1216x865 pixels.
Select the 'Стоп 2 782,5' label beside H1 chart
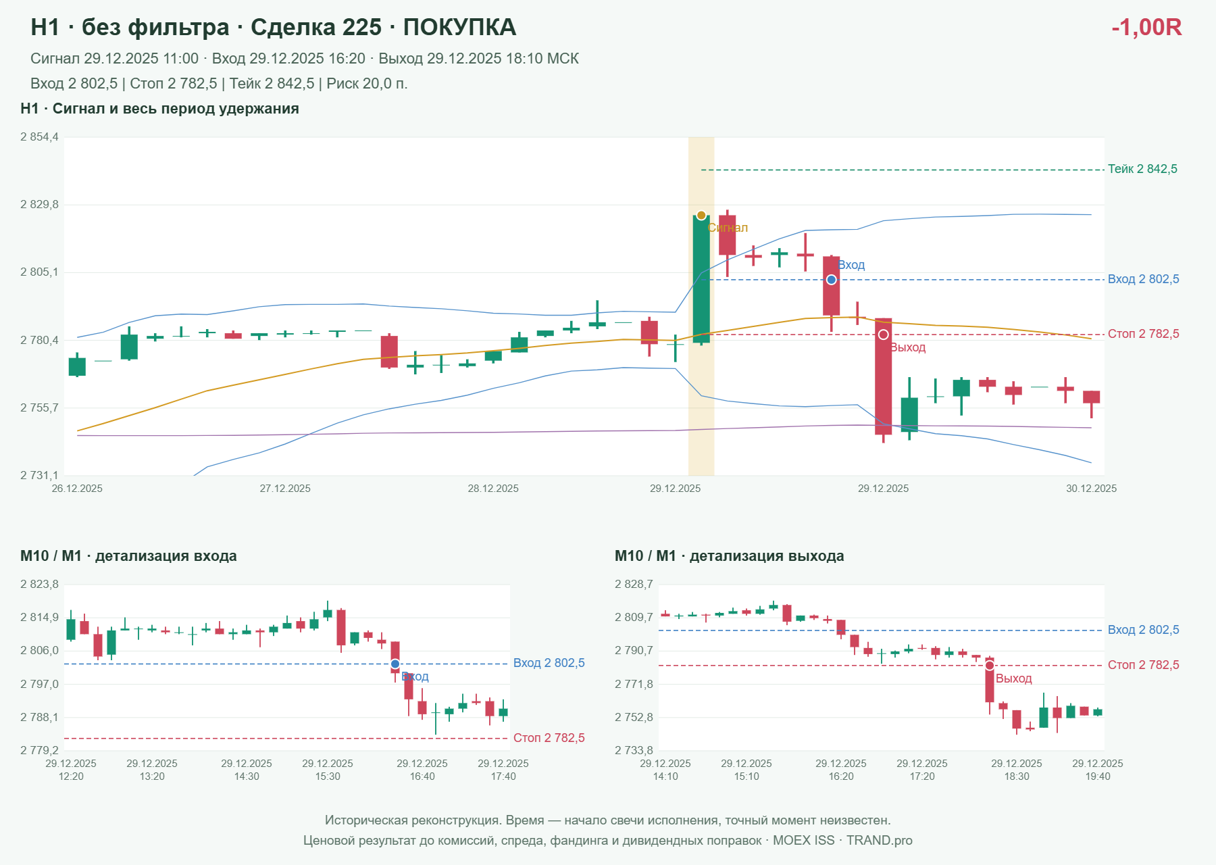point(1143,334)
